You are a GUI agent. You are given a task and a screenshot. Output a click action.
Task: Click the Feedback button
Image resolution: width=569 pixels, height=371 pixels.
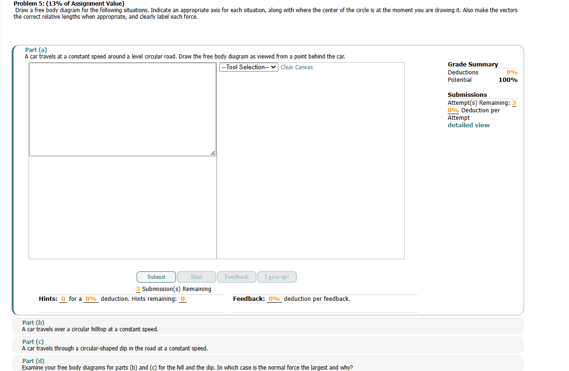236,276
